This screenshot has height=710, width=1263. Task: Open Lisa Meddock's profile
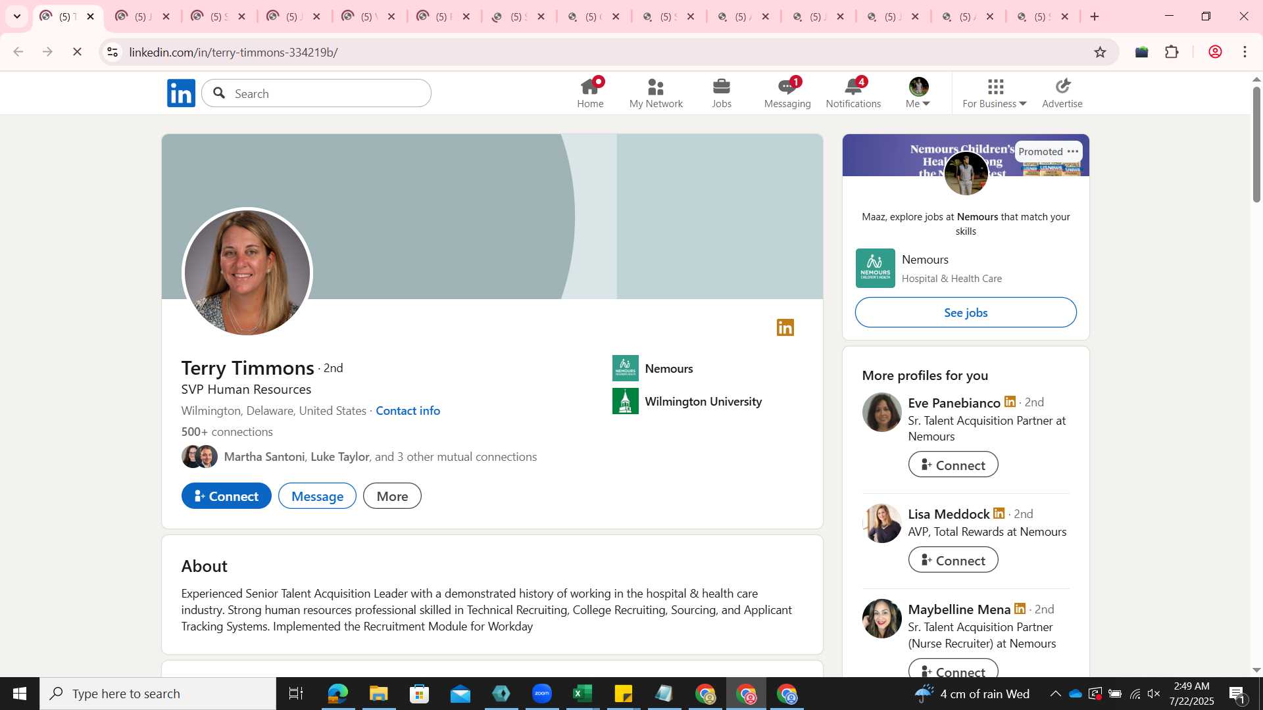949,513
